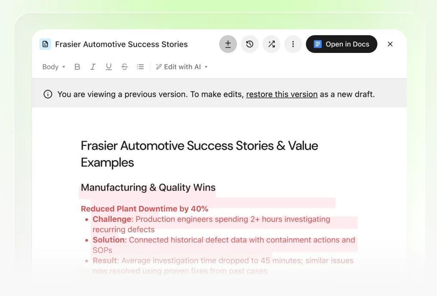The width and height of the screenshot is (437, 296).
Task: Click the Body dropdown arrow
Action: [x=64, y=67]
